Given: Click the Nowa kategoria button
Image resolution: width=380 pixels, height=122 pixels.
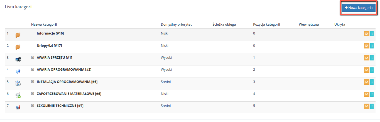Looking at the screenshot, I should 359,8.
